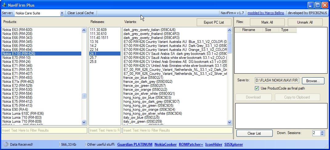The height and width of the screenshot is (150, 330).
Task: Open the SISXplorer link
Action: [234, 144]
